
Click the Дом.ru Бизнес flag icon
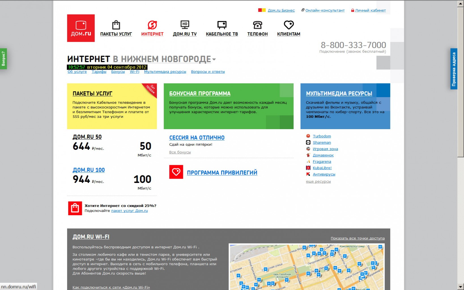tap(262, 10)
